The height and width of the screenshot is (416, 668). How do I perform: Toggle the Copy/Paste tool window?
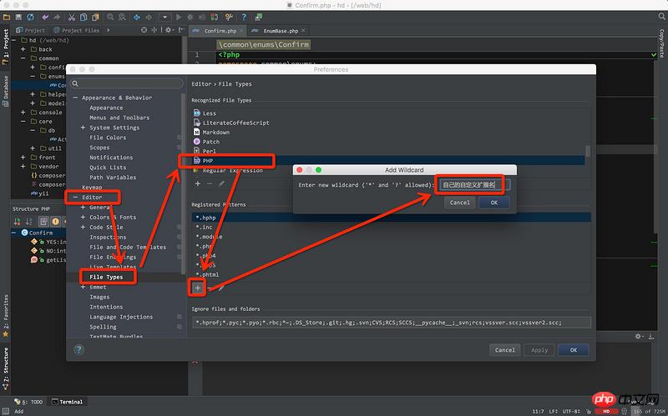point(661,43)
